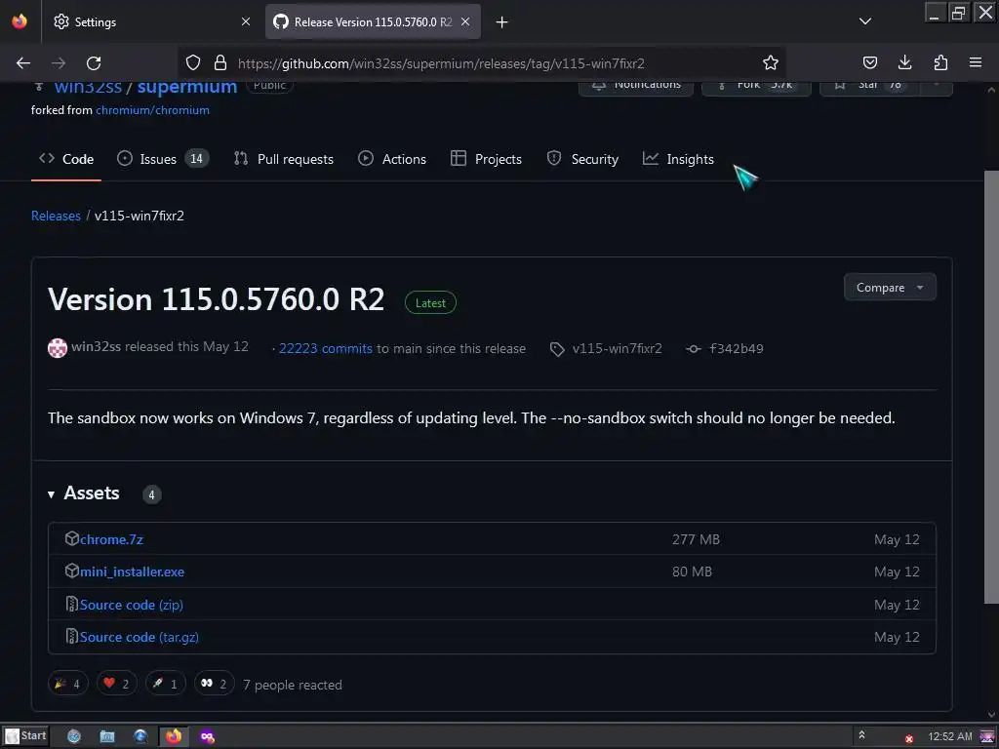The image size is (999, 749).
Task: Open the Windows Start menu
Action: click(25, 736)
